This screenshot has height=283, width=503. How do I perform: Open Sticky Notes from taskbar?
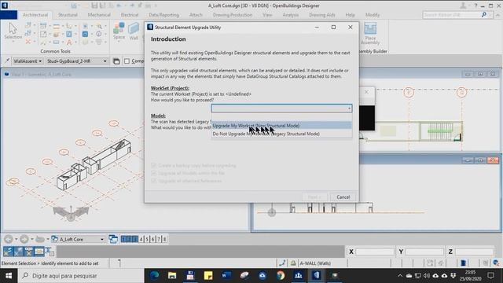point(208,276)
